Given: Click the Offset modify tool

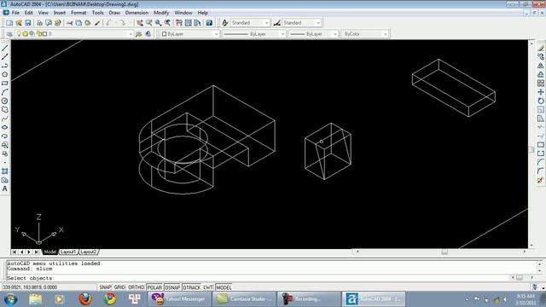Looking at the screenshot, I should coord(540,74).
